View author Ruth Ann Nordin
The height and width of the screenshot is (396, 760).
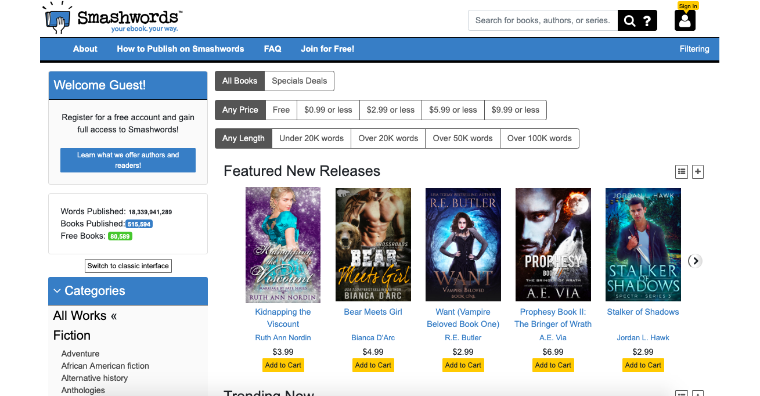tap(283, 337)
